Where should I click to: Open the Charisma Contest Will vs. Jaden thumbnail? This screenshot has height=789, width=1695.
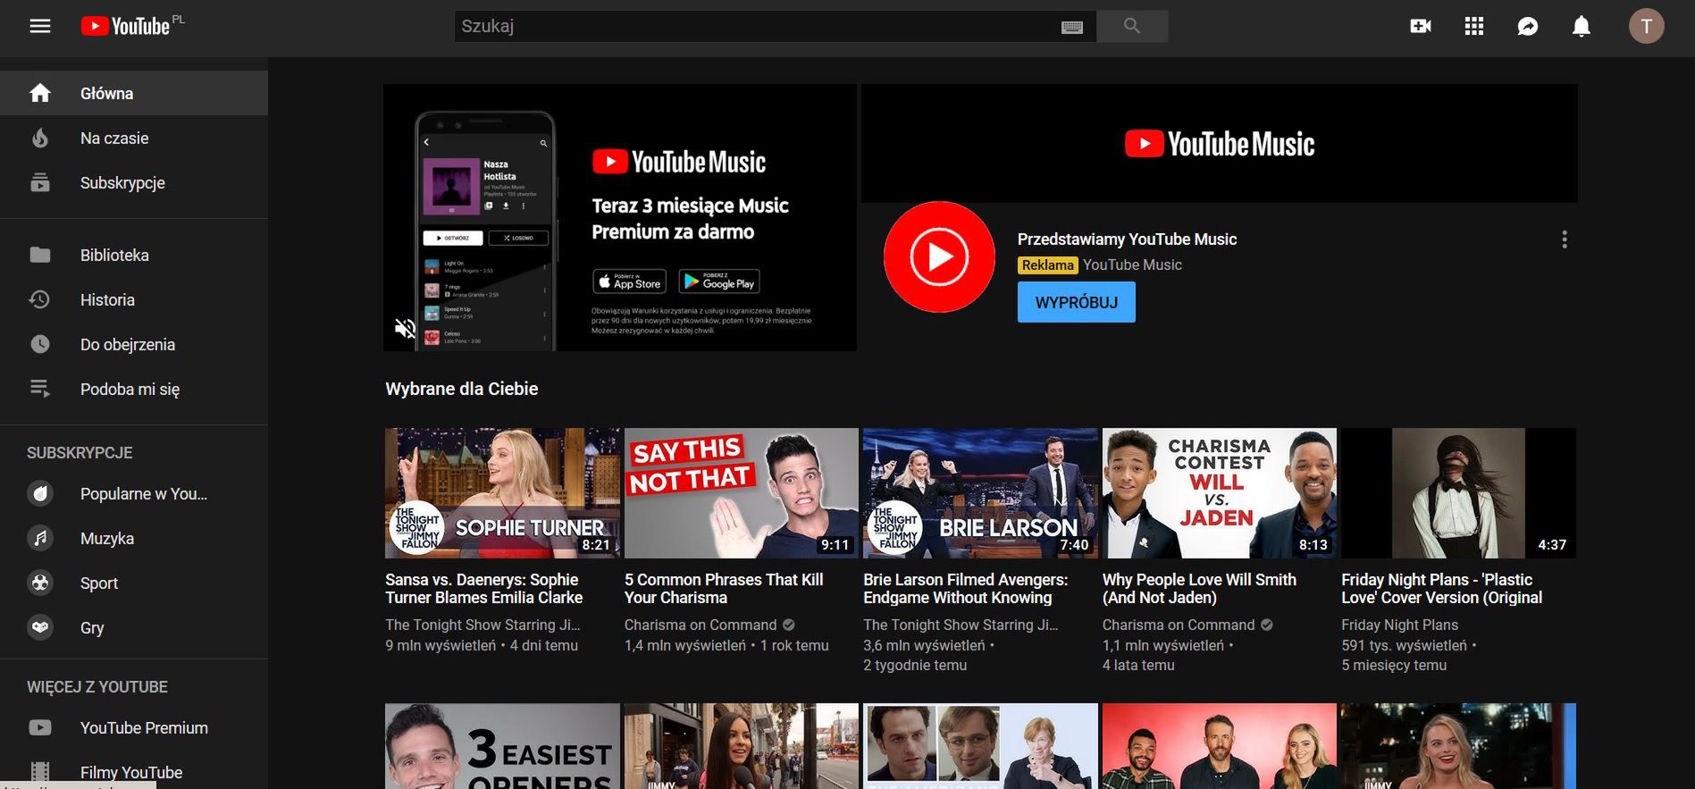pos(1219,493)
